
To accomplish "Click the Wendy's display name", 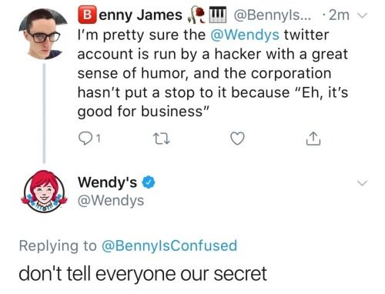I will coord(108,182).
